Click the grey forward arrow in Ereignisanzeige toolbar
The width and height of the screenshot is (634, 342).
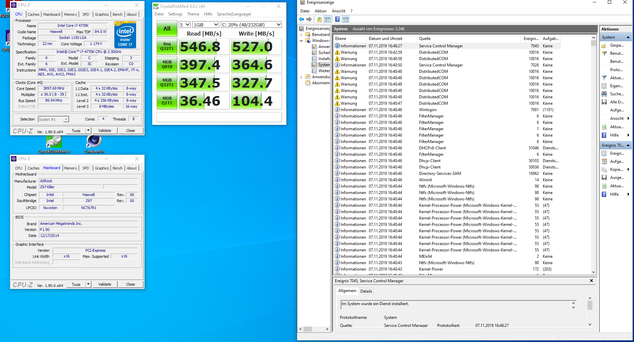pos(309,19)
